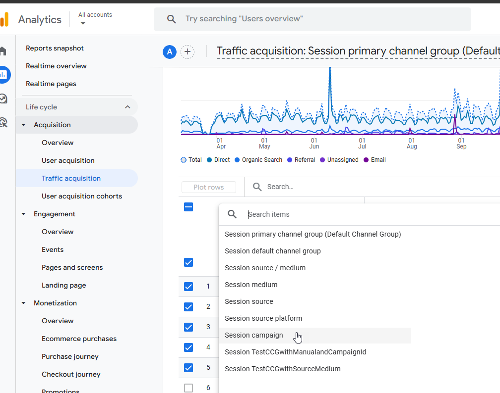Uncheck the Total row checkbox above row 1
Image resolution: width=500 pixels, height=393 pixels.
tap(188, 262)
